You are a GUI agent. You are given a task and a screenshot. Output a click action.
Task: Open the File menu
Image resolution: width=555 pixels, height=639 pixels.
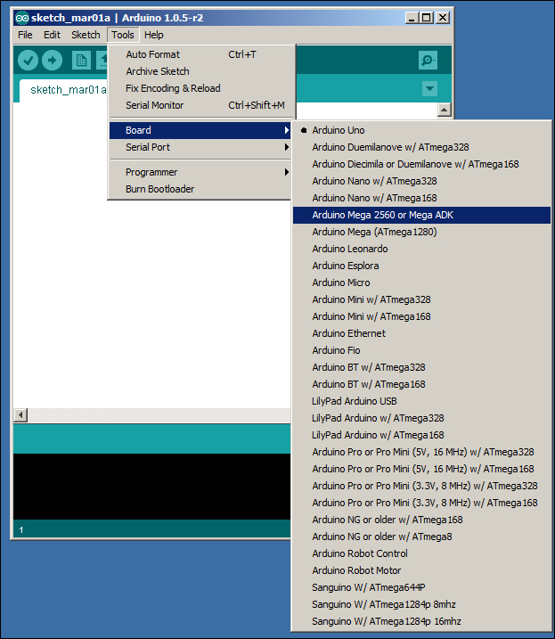(25, 35)
